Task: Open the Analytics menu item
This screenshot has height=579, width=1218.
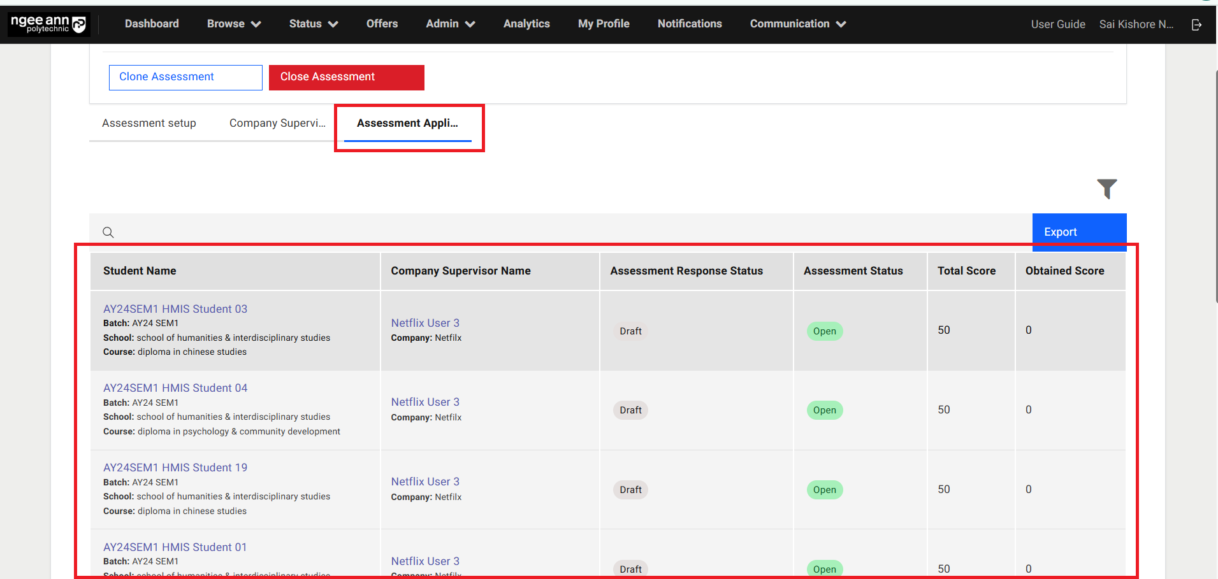Action: point(526,24)
